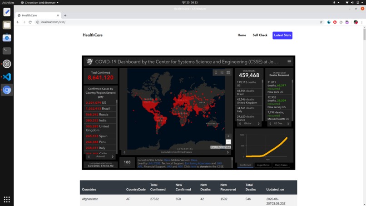Show all applications grid
Image resolution: width=366 pixels, height=206 pixels.
tap(7, 200)
